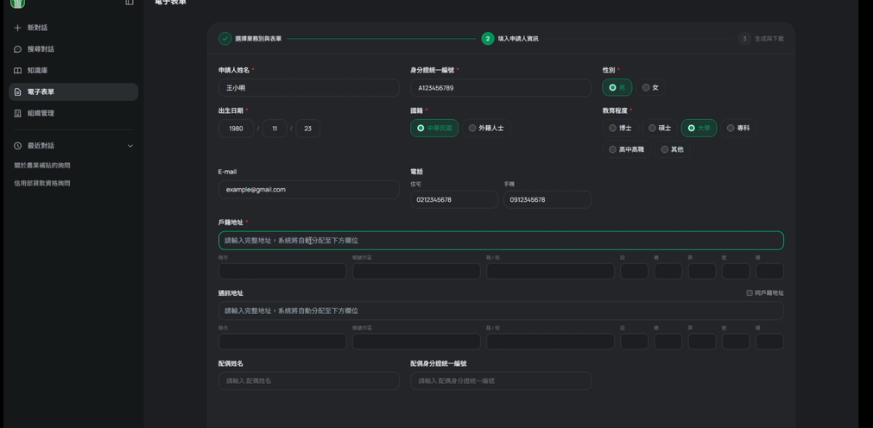Select 中華民國 nationality option
873x428 pixels.
pyautogui.click(x=434, y=128)
